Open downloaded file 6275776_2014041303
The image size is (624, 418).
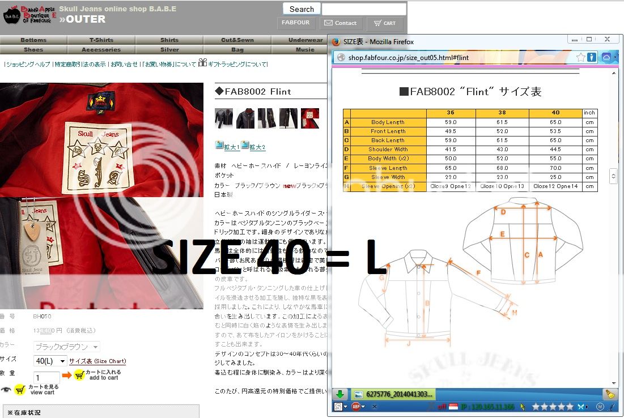tap(393, 394)
